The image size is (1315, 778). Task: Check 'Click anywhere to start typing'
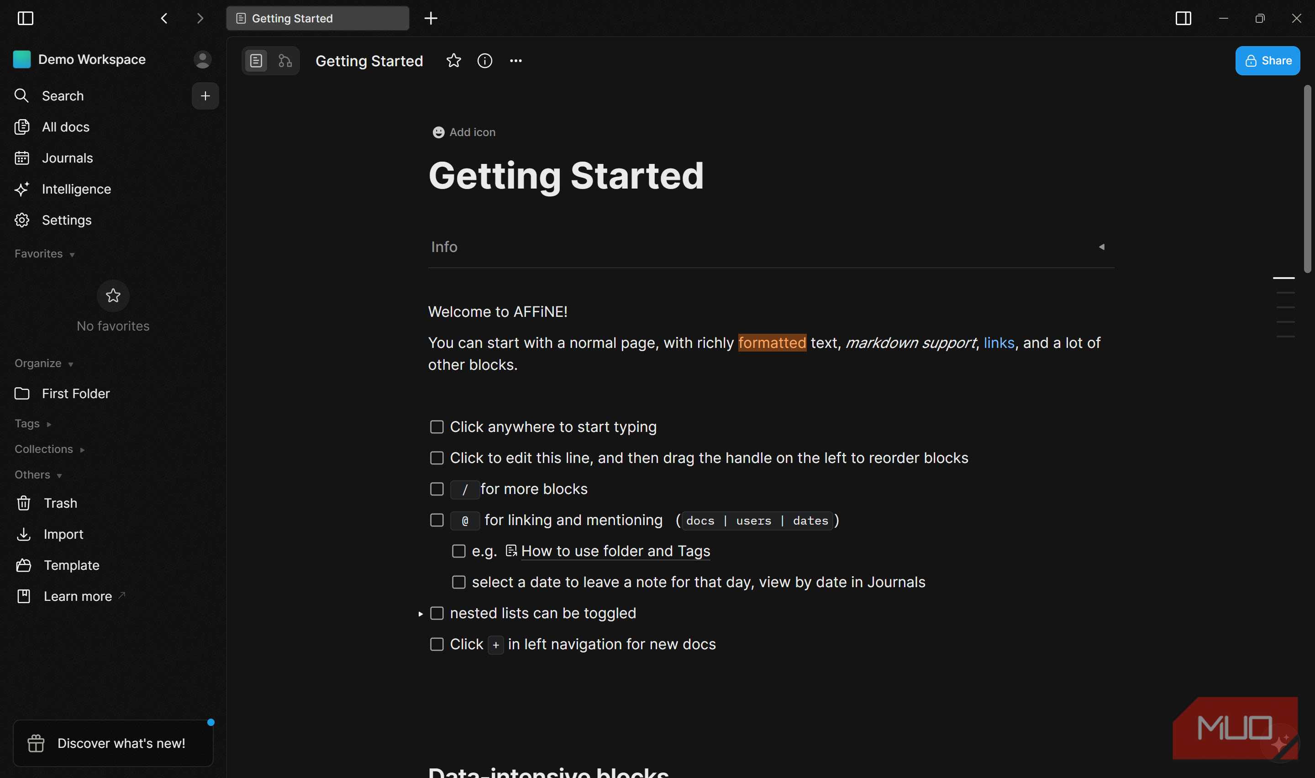[437, 427]
